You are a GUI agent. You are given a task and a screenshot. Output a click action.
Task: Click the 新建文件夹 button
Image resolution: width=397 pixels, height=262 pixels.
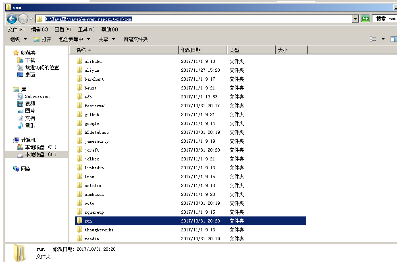pyautogui.click(x=135, y=39)
